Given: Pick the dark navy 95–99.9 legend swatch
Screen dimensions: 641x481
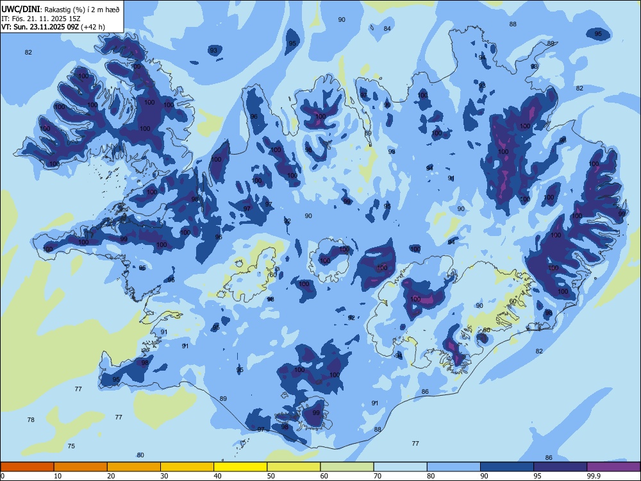Looking at the screenshot, I should pos(560,467).
